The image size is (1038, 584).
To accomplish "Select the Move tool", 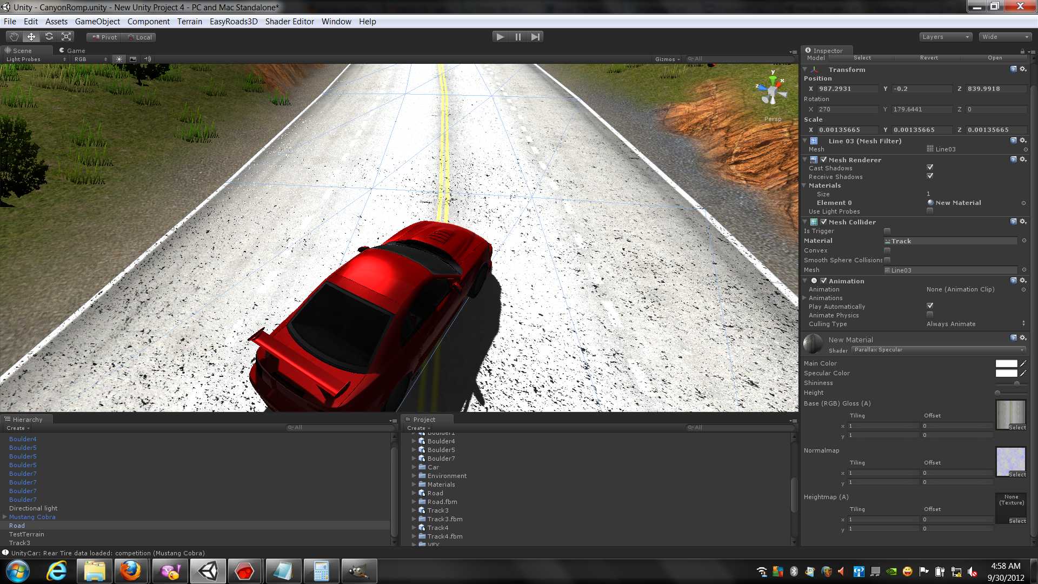I will click(31, 37).
